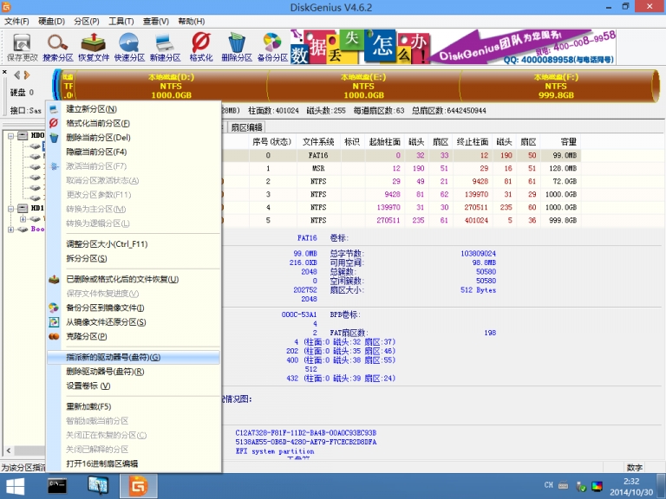
Task: Choose 格式化当前分区(F) in context menu
Action: click(134, 124)
